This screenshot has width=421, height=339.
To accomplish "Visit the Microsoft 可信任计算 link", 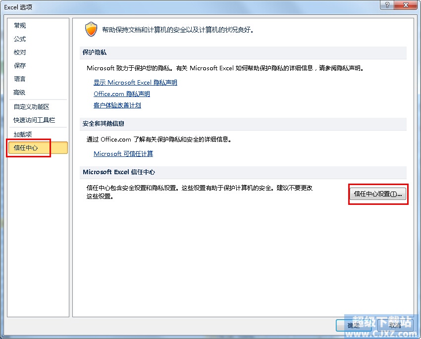I will [x=123, y=154].
